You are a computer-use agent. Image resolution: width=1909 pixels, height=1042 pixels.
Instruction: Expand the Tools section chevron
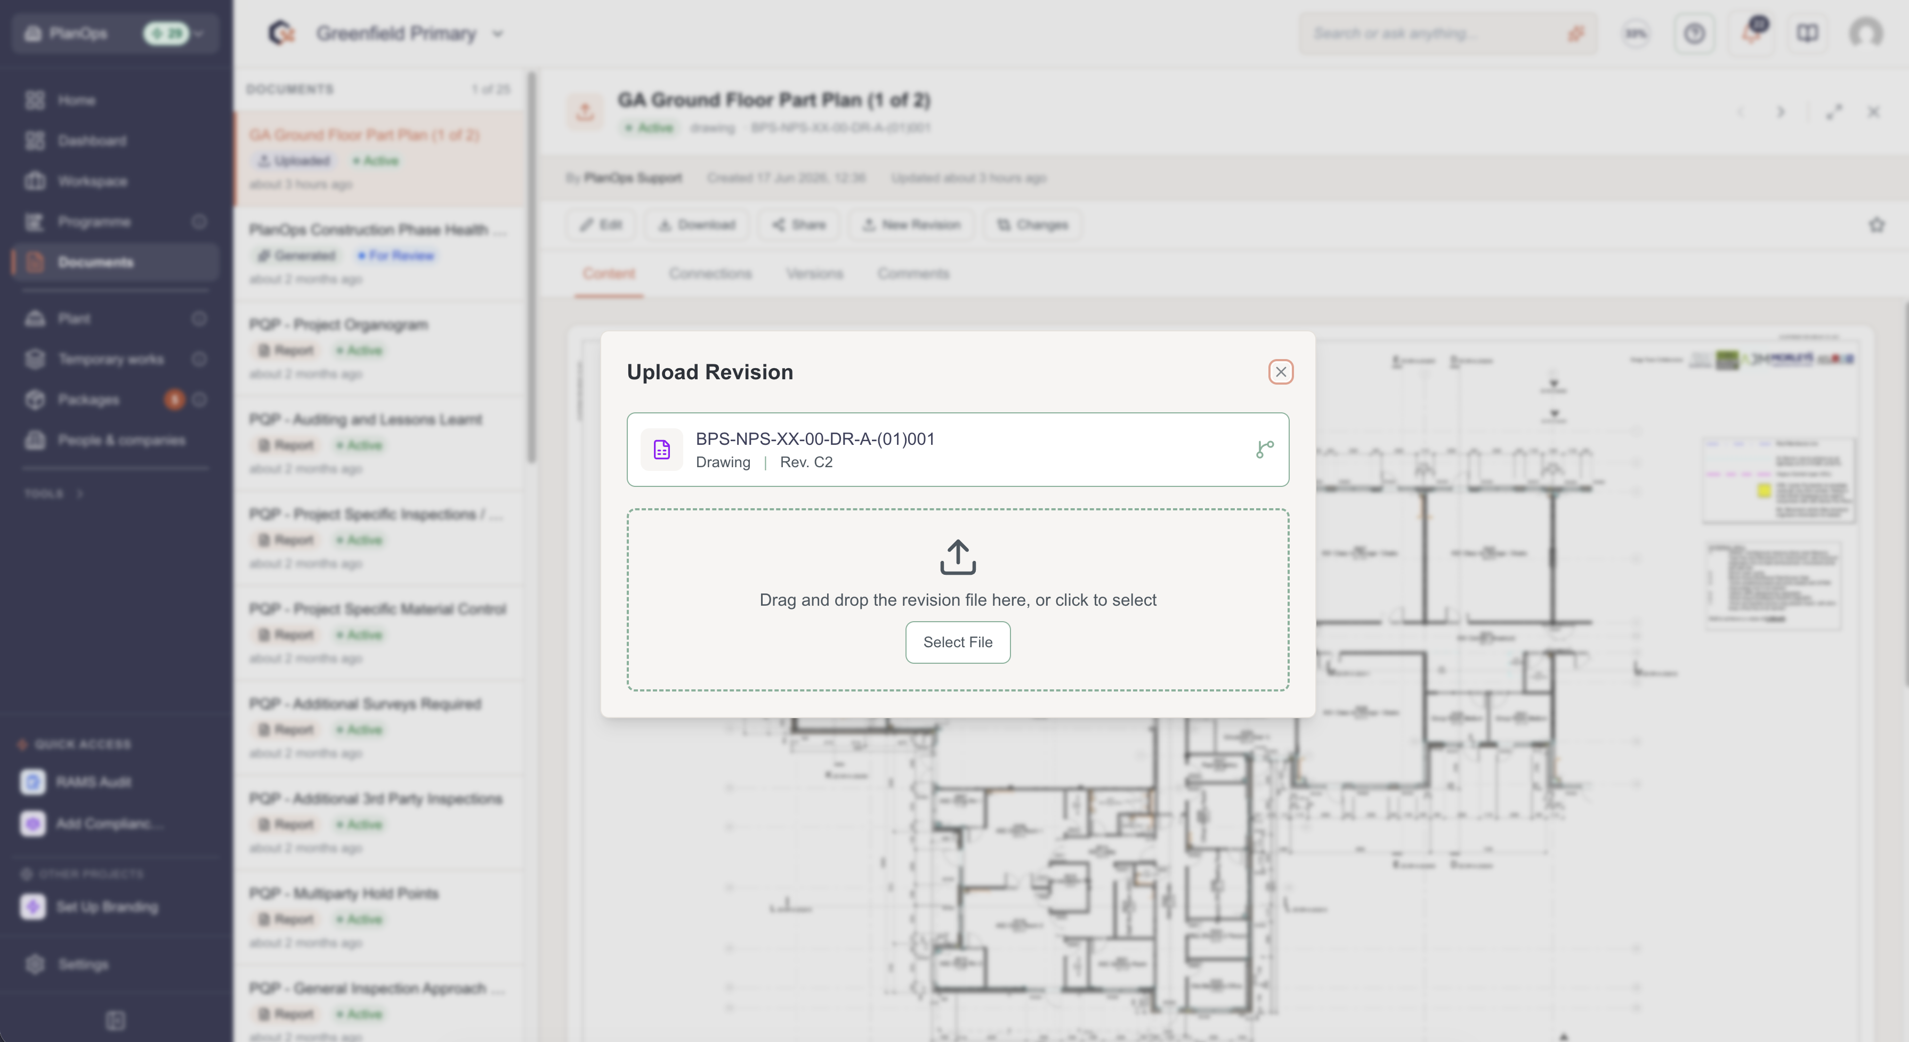[x=80, y=493]
